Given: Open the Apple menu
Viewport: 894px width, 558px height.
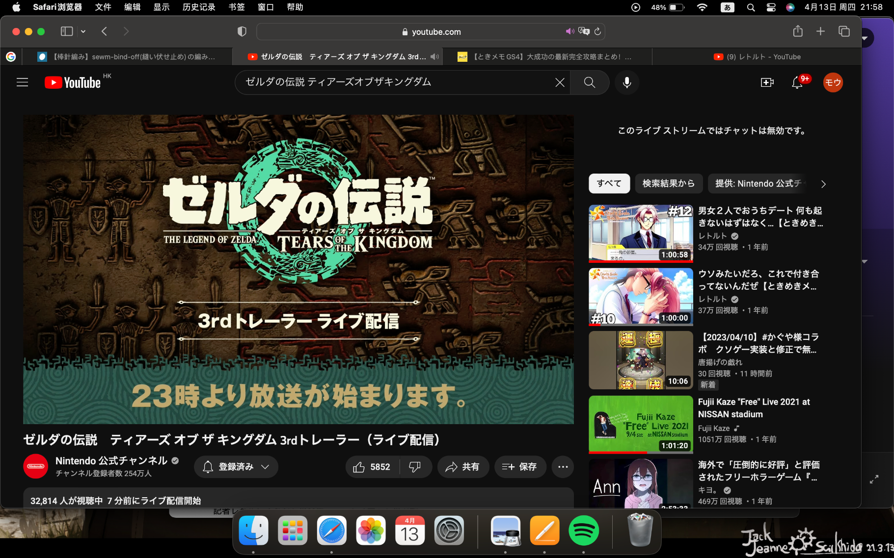Looking at the screenshot, I should (x=16, y=7).
